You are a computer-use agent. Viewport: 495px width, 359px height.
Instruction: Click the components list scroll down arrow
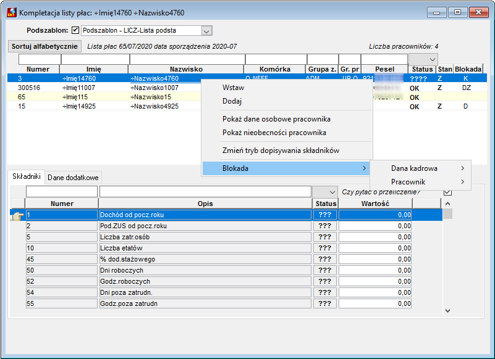[x=447, y=310]
